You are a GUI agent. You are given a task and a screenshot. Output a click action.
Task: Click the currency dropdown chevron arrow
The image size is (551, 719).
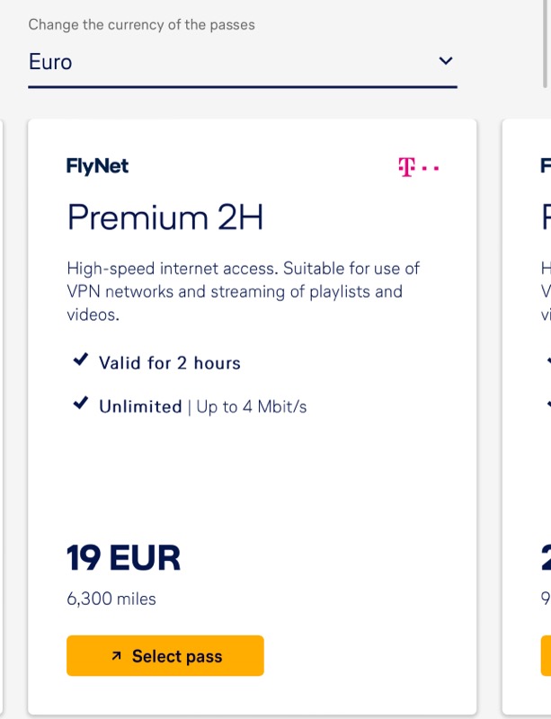[x=446, y=60]
